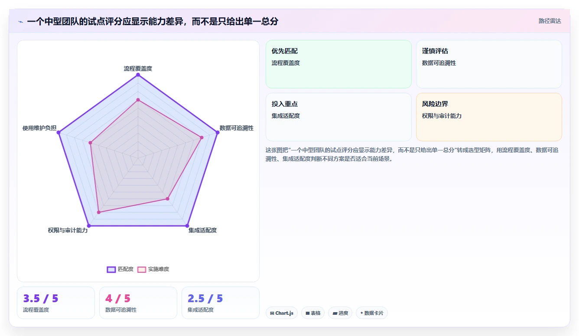Select the 数据卡片 tag chip
Image resolution: width=579 pixels, height=336 pixels.
[372, 313]
